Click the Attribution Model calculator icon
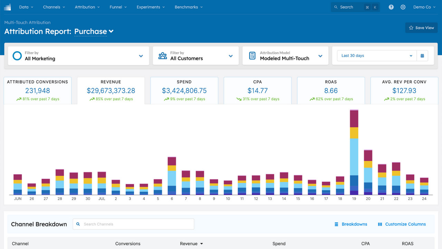This screenshot has height=249, width=442. point(252,55)
